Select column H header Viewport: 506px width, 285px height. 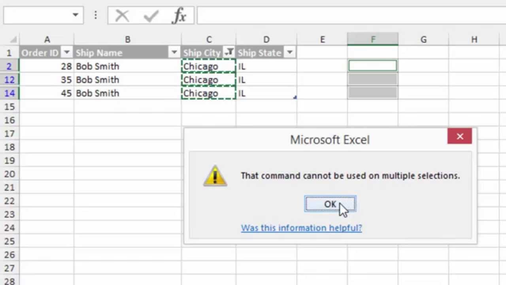tap(474, 40)
